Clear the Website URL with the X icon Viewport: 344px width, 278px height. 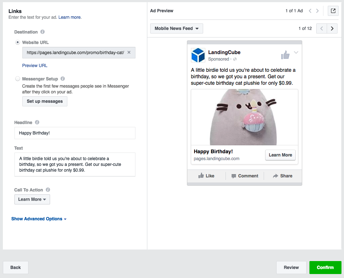pos(129,53)
